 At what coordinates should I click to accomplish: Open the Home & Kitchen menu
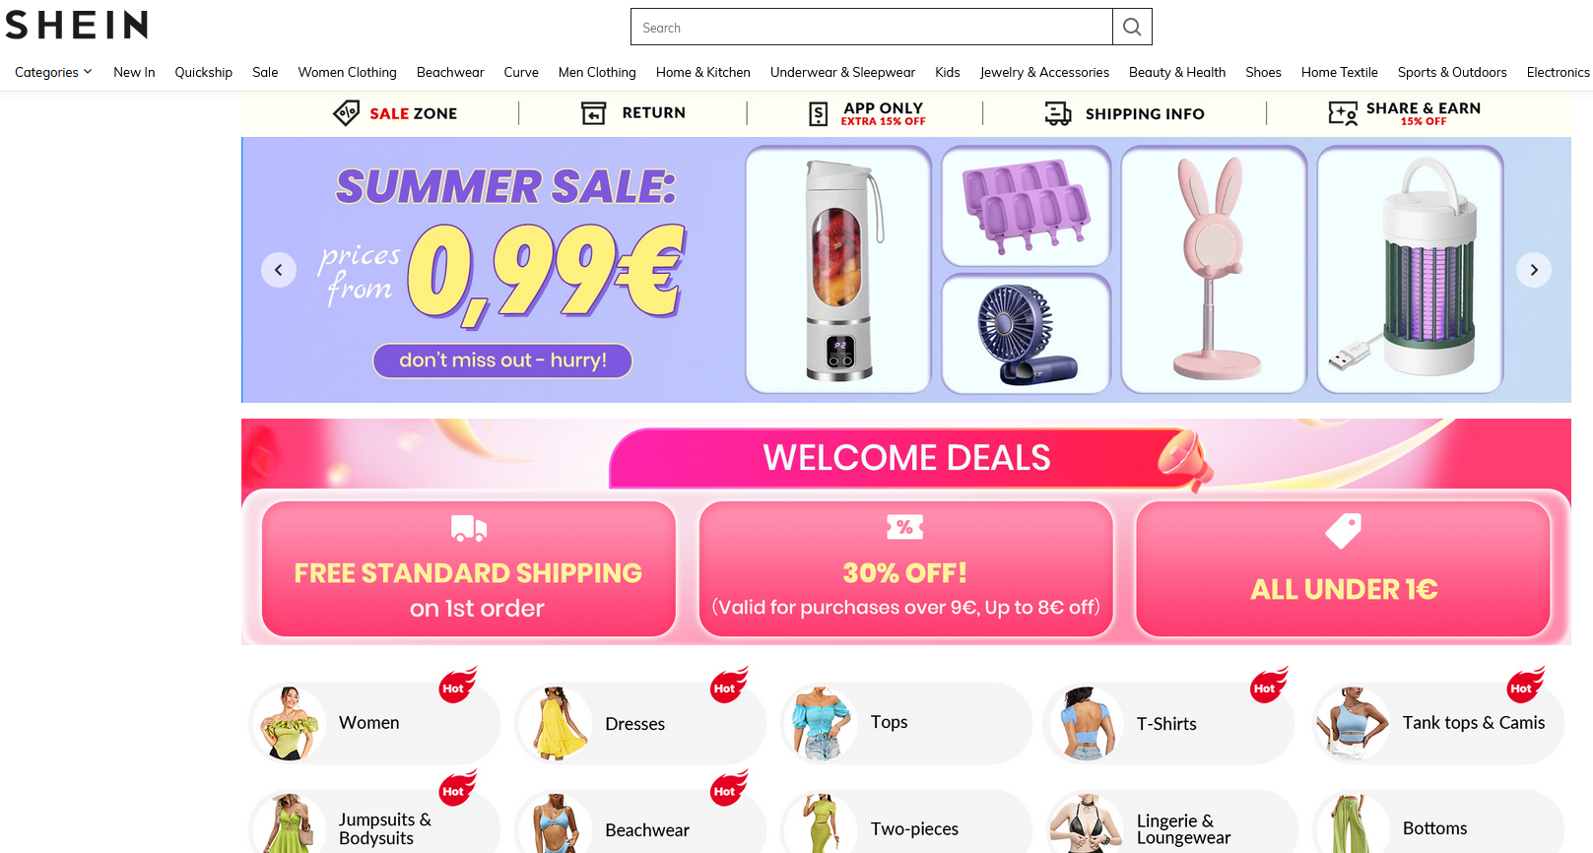[x=703, y=72]
